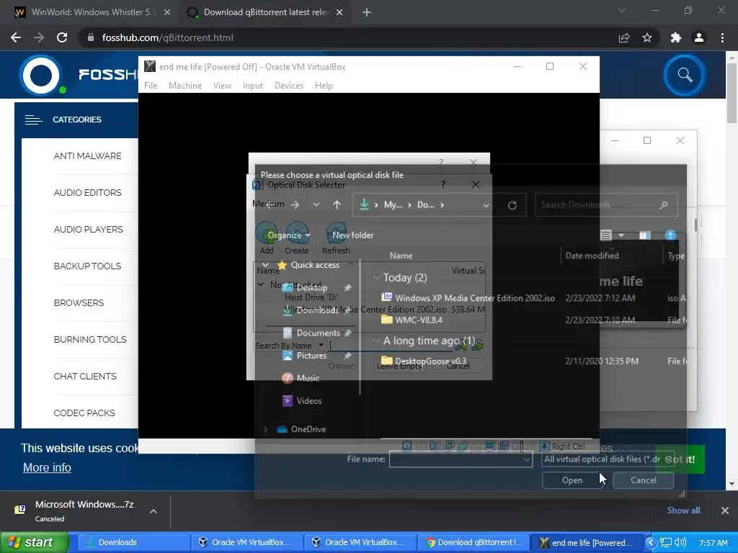Screen dimensions: 738x553
Task: Reload the fosshub page
Action: click(x=62, y=37)
